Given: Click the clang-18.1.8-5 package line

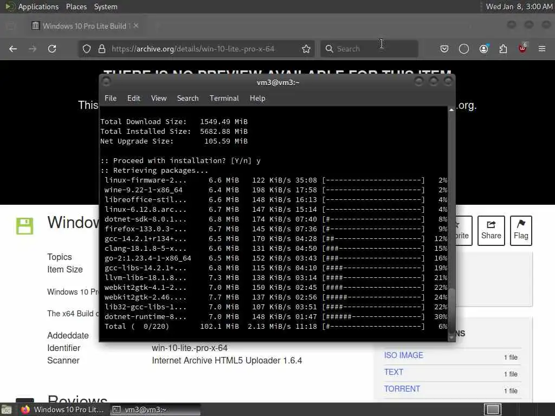Looking at the screenshot, I should (275, 248).
